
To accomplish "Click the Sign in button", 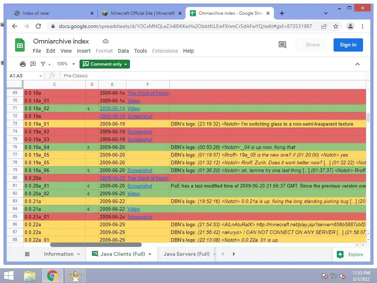I will coord(348,45).
